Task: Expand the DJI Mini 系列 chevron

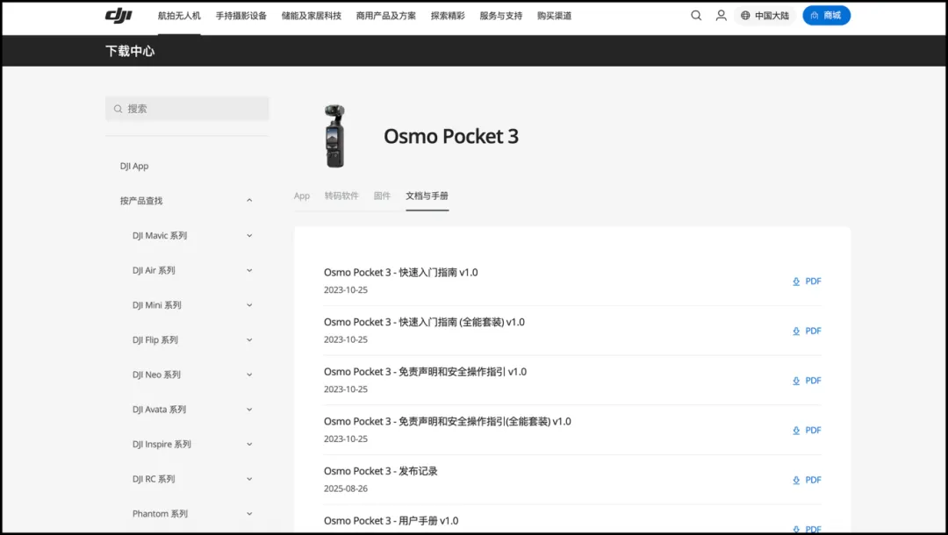Action: point(249,305)
